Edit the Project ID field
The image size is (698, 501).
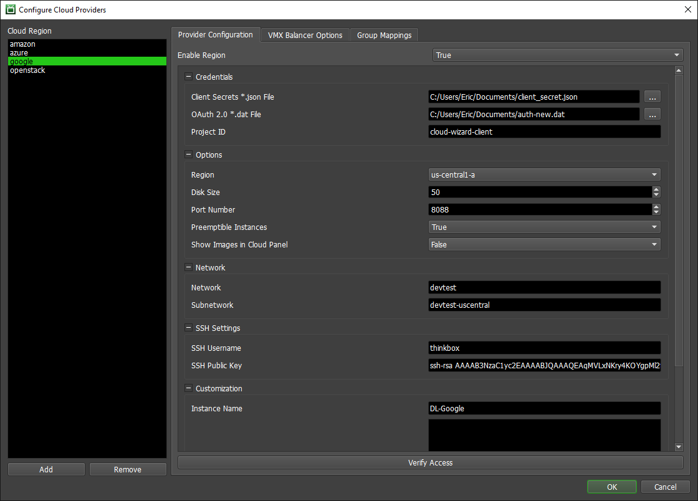pos(545,131)
